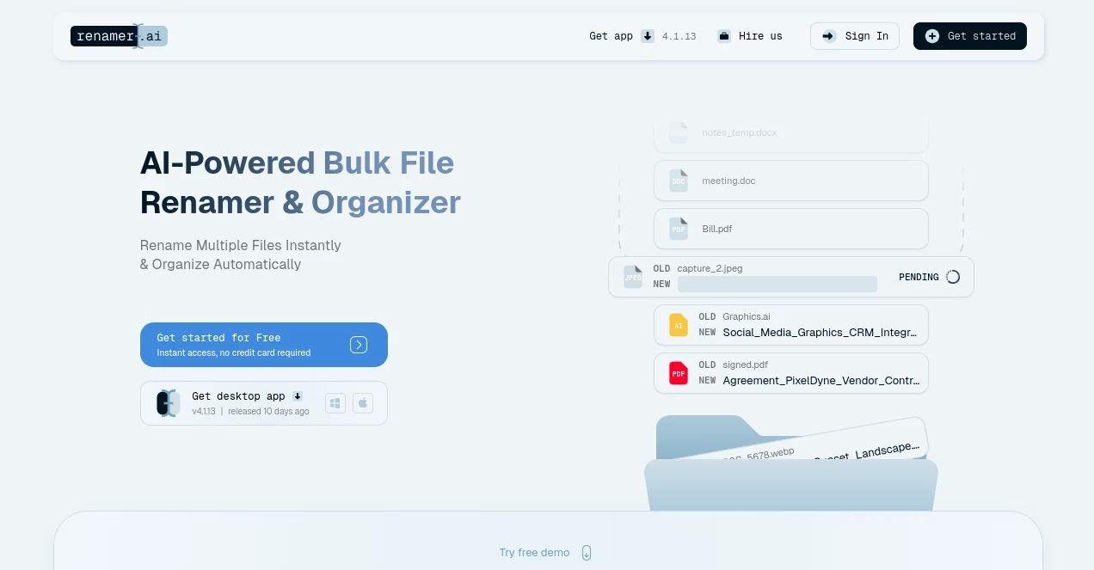This screenshot has width=1094, height=570.
Task: Click the briefcase icon next to Hire us
Action: 723,36
